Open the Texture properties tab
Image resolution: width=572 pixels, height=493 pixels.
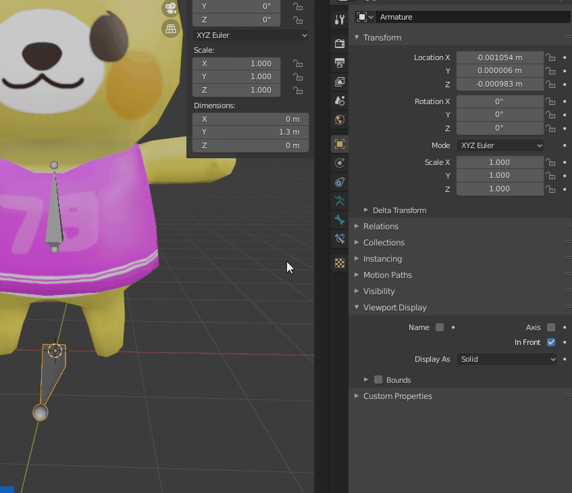pos(340,263)
